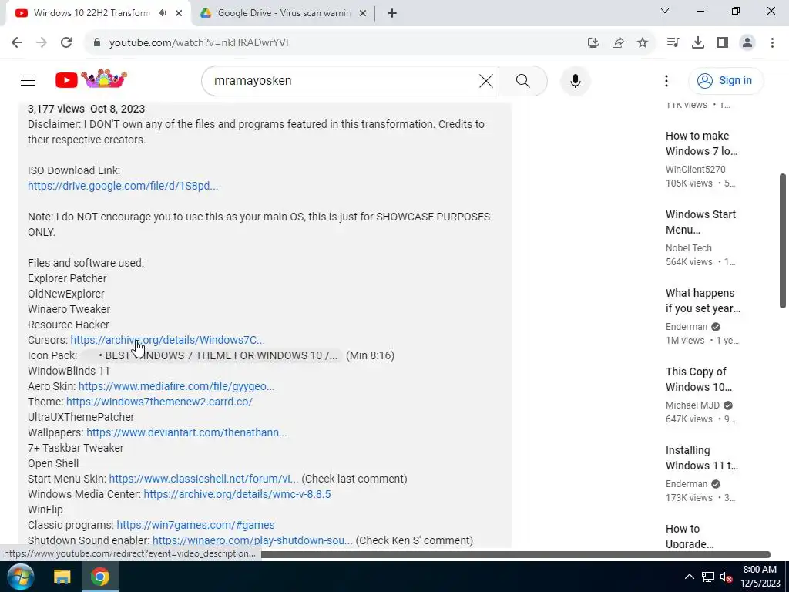Open the Windows Media Center archive link

[x=237, y=494]
